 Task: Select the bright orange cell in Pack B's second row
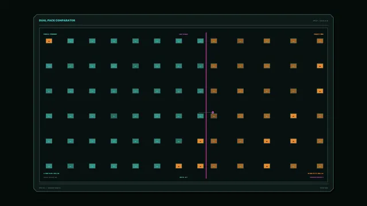(x=320, y=66)
